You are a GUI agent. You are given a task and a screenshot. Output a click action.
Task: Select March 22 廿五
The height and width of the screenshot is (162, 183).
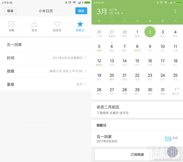pyautogui.click(x=137, y=77)
